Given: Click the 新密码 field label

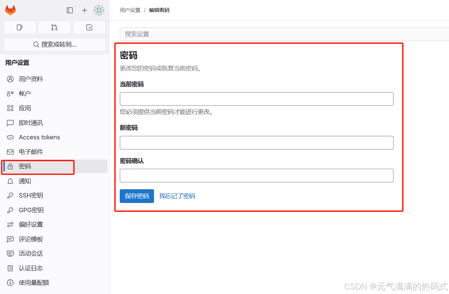Looking at the screenshot, I should (129, 128).
